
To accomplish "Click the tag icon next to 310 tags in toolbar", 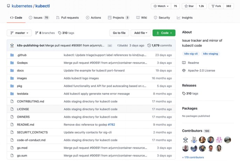I will (x=60, y=33).
